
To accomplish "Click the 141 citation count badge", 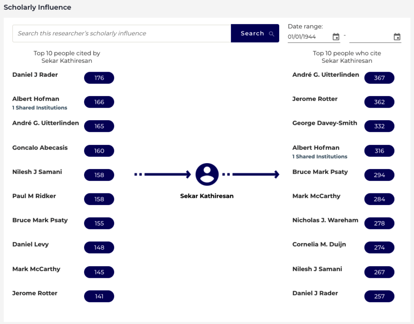I will tap(99, 296).
